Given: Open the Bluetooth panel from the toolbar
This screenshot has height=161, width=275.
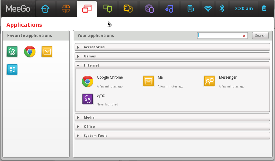Looking at the screenshot, I should tap(222, 8).
